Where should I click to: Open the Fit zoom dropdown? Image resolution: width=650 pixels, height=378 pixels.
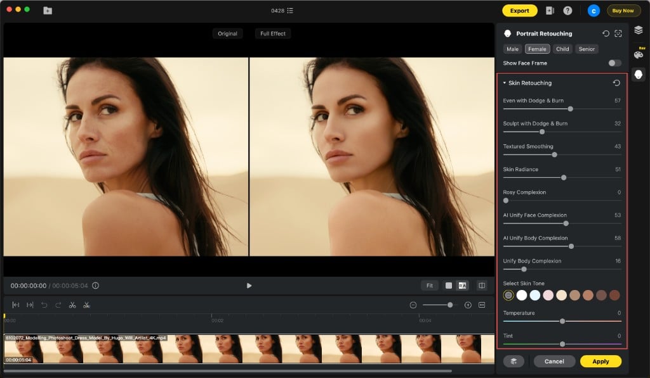[x=430, y=286]
